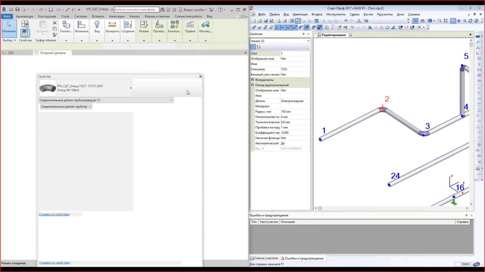
Task: Toggle the 3D view button in Старт-Проф
Action: 415,21
